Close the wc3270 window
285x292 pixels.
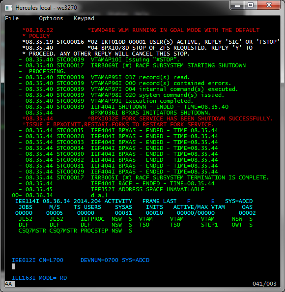269,5
